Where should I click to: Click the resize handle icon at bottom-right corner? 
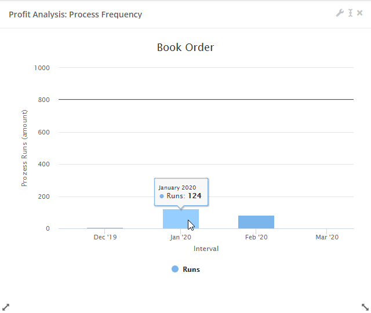pos(365,307)
